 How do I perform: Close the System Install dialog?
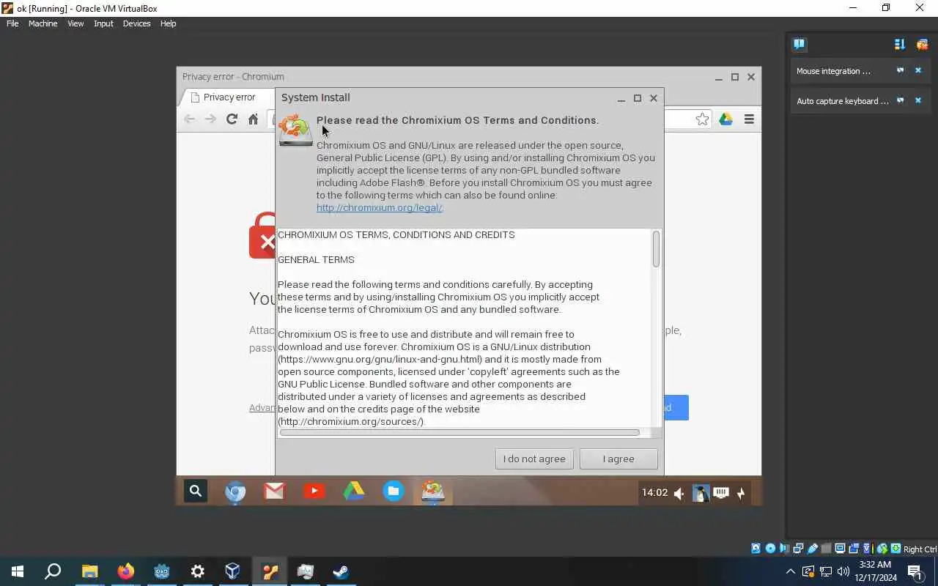[654, 97]
